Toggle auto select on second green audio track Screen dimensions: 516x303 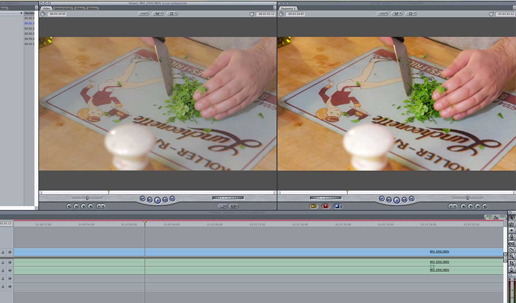tap(10, 270)
